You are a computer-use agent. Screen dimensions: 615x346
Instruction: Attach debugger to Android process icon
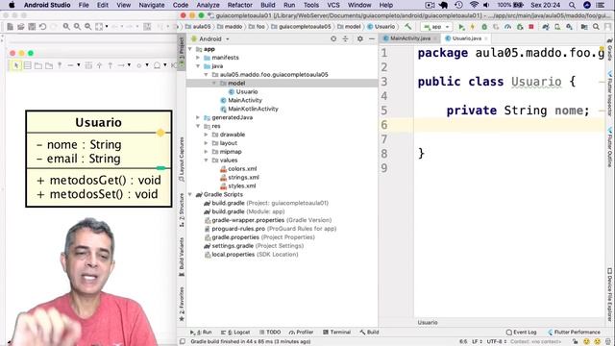[x=520, y=27]
